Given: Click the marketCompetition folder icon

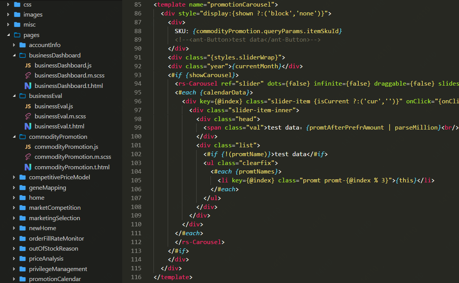Looking at the screenshot, I should (22, 208).
